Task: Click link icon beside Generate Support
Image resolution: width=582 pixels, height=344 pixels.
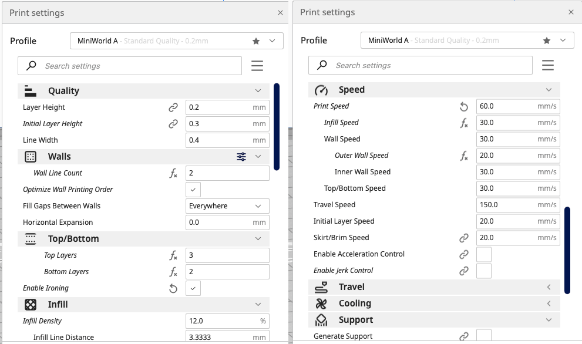Action: point(463,336)
